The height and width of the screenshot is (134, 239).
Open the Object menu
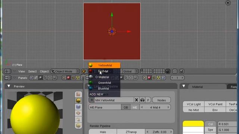click(x=44, y=71)
